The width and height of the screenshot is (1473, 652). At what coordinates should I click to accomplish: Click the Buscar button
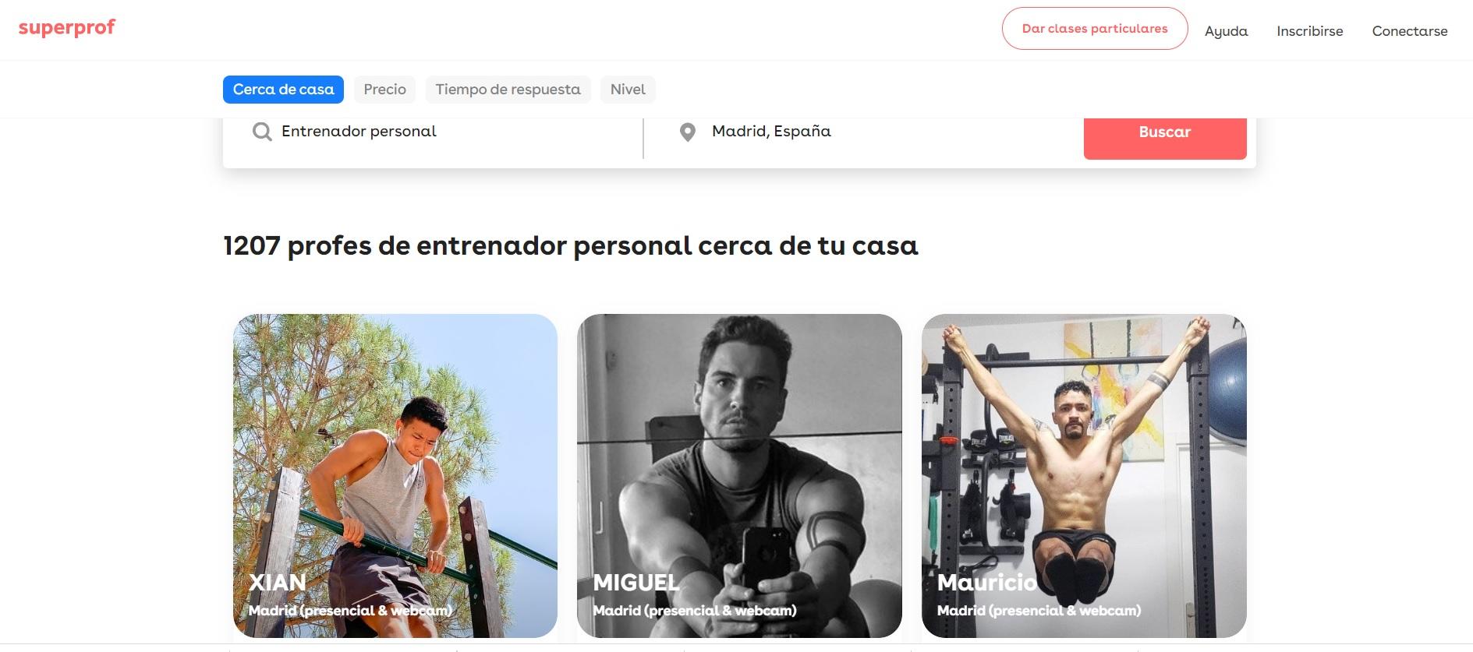click(1164, 132)
